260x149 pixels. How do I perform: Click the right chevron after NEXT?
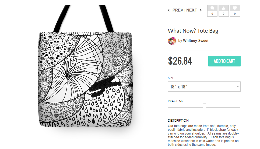point(201,10)
